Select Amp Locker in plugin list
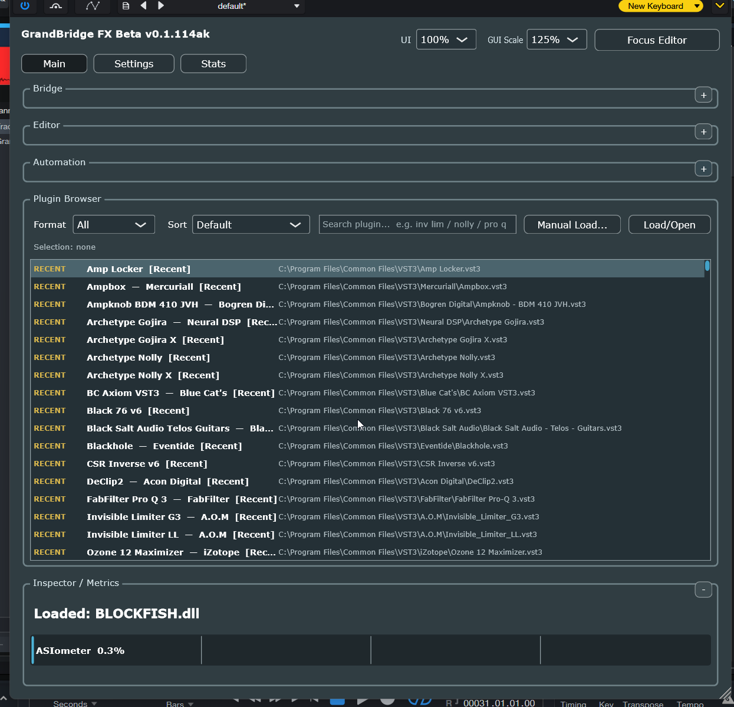This screenshot has height=707, width=734. [367, 269]
